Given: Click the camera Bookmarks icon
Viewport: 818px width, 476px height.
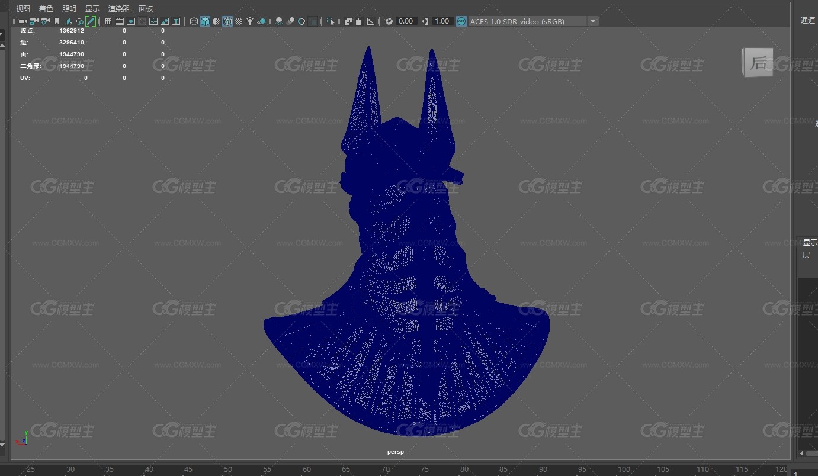Looking at the screenshot, I should pyautogui.click(x=57, y=21).
